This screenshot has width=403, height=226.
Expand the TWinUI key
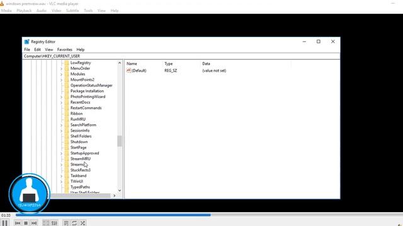click(62, 181)
